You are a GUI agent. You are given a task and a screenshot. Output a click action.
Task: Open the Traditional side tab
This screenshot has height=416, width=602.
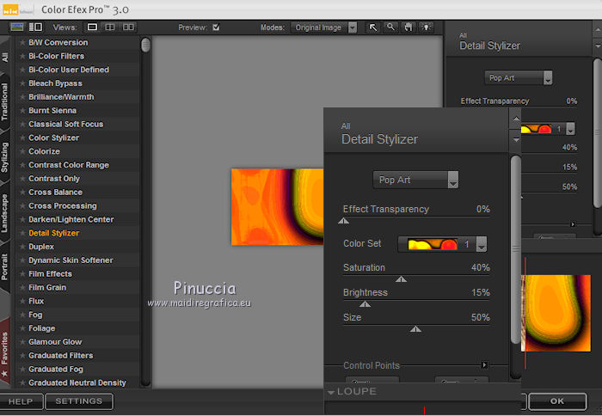(4, 101)
